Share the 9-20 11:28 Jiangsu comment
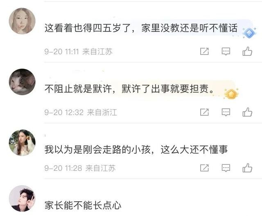 [205, 168]
